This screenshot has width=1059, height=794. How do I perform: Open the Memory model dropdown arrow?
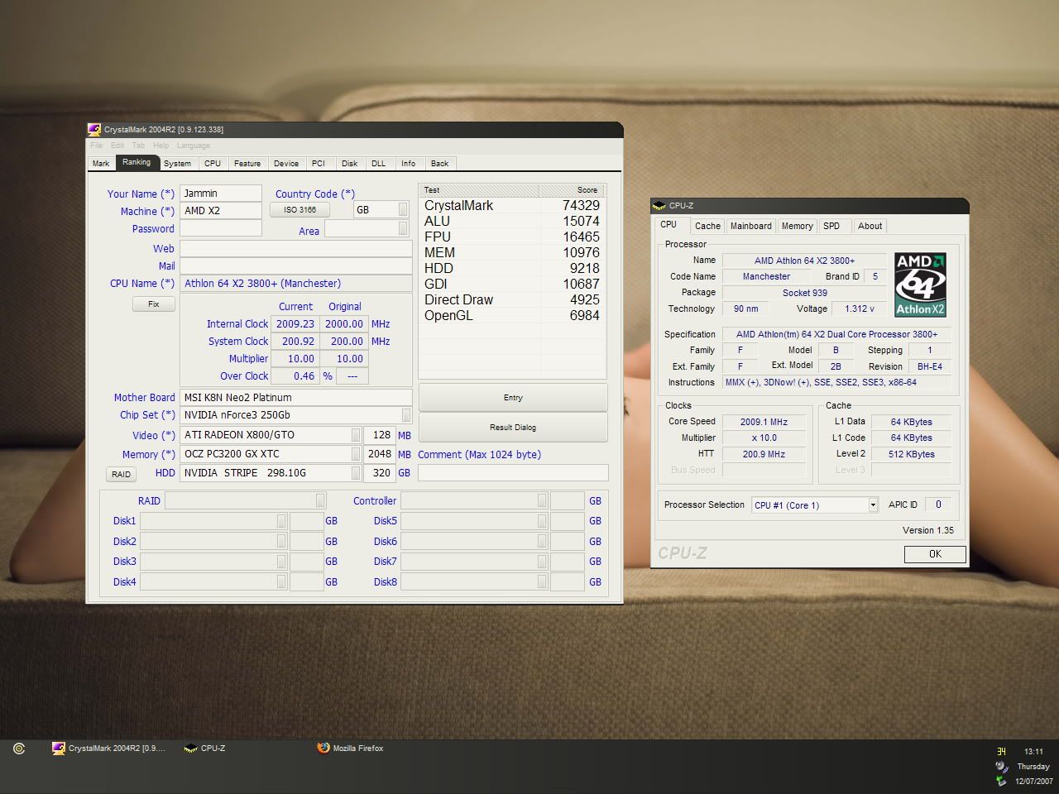point(356,454)
